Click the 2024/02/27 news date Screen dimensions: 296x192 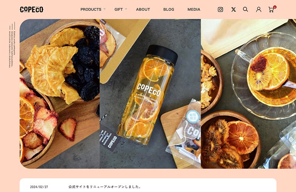coord(39,187)
